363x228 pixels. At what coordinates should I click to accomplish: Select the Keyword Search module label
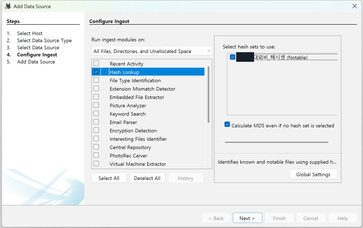click(x=128, y=114)
